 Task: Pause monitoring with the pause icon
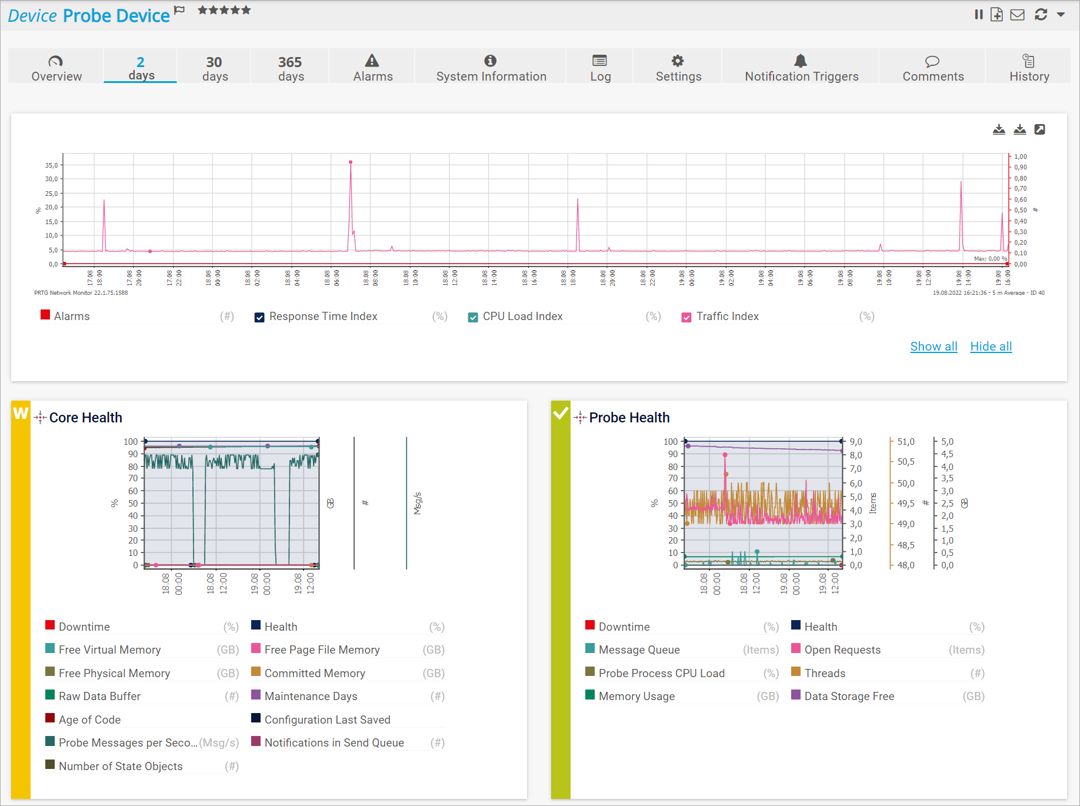(x=978, y=15)
